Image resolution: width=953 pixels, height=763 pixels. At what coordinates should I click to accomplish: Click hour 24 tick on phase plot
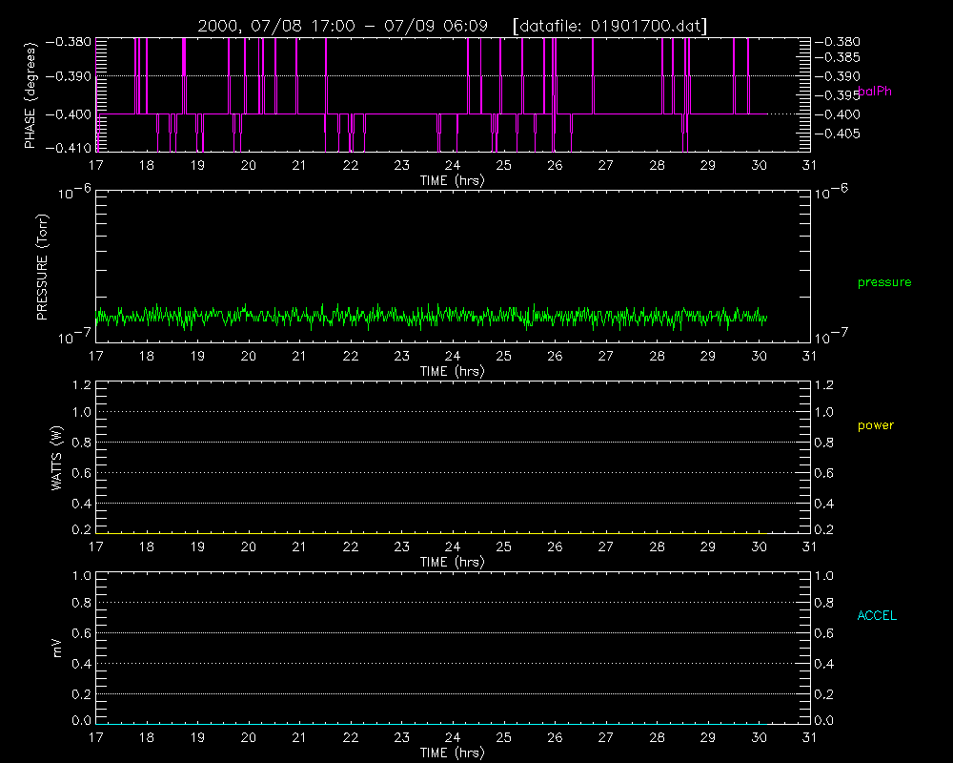pos(452,166)
